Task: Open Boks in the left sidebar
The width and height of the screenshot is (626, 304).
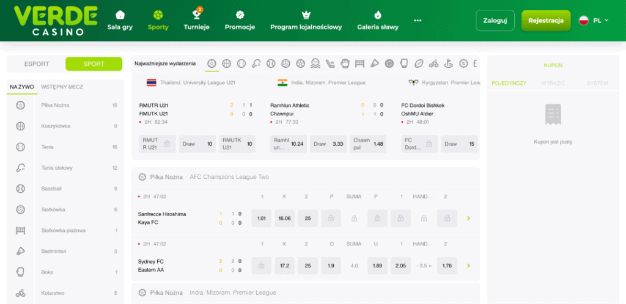Action: (x=65, y=272)
